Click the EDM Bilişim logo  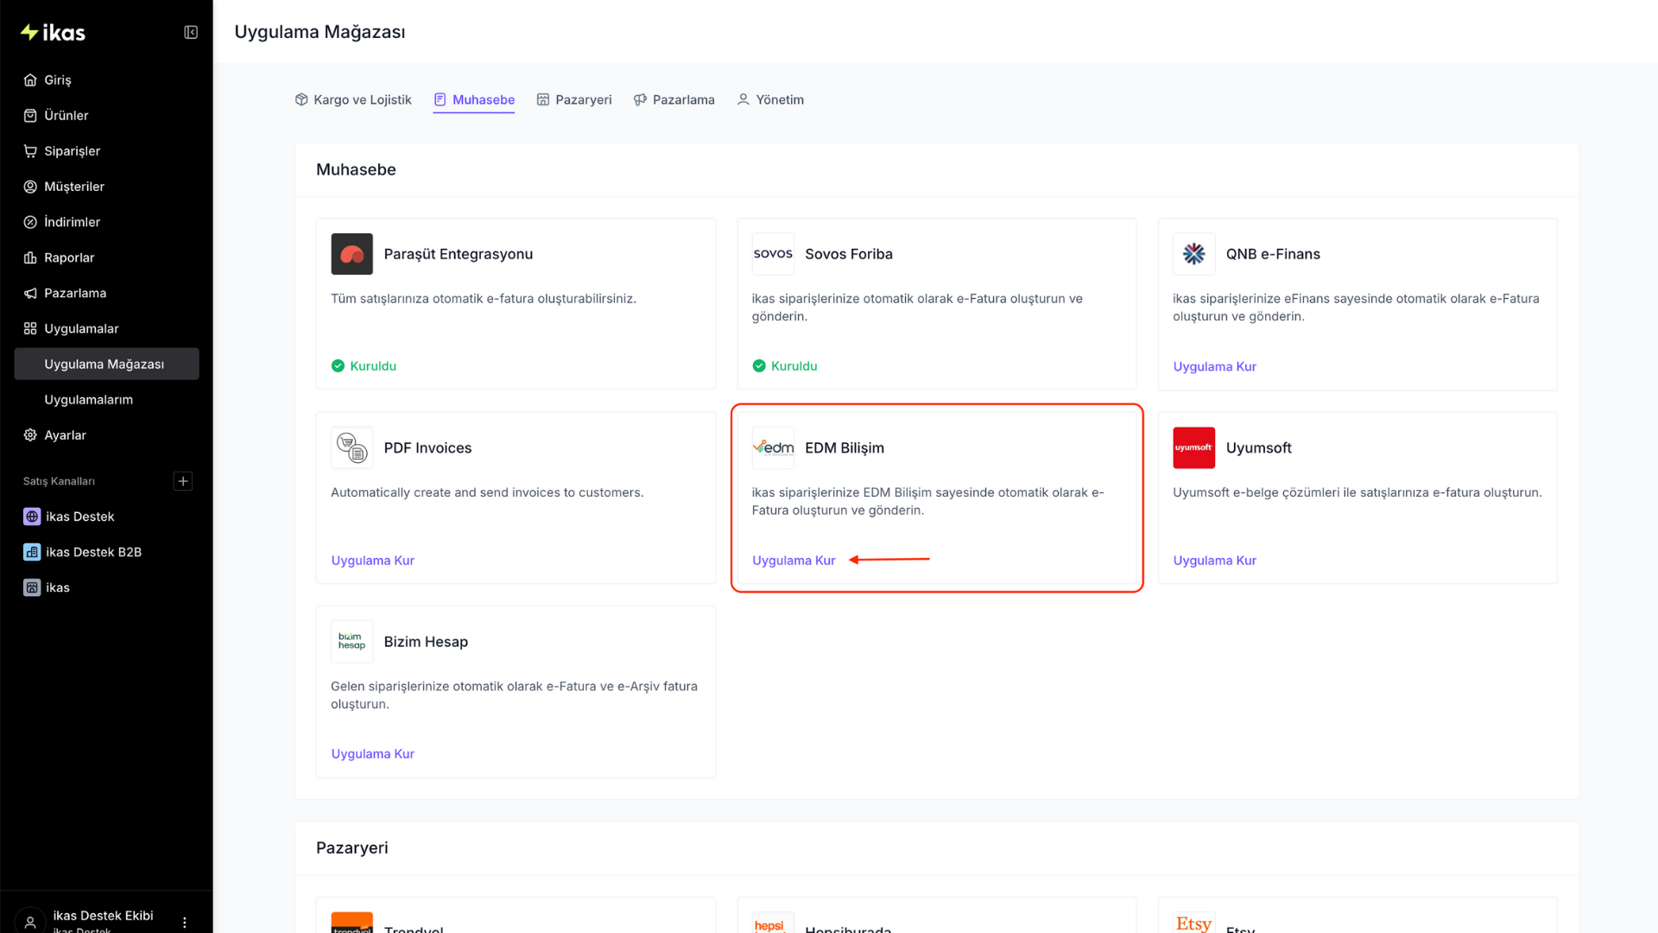tap(773, 447)
